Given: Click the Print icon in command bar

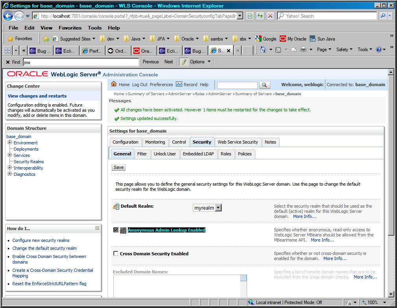Looking at the screenshot, I should pos(303,50).
